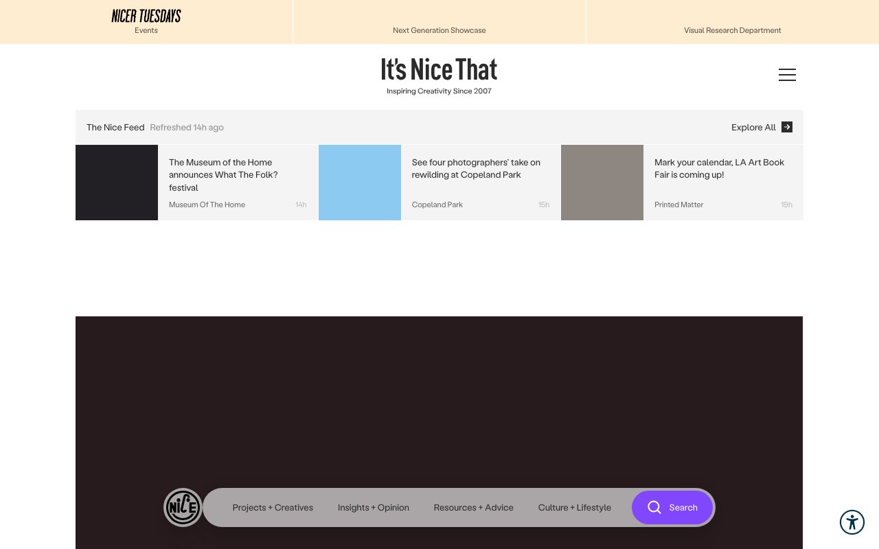
Task: Click the Copeland Park source label
Action: [x=437, y=205]
